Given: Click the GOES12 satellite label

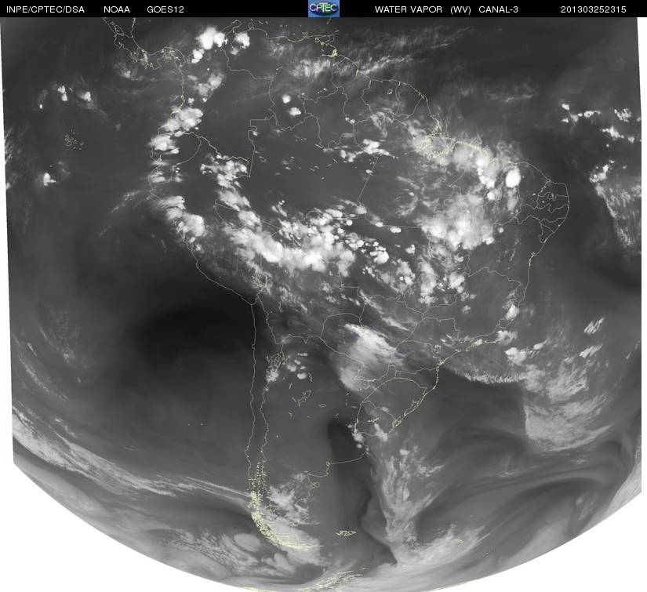Looking at the screenshot, I should click(x=165, y=9).
